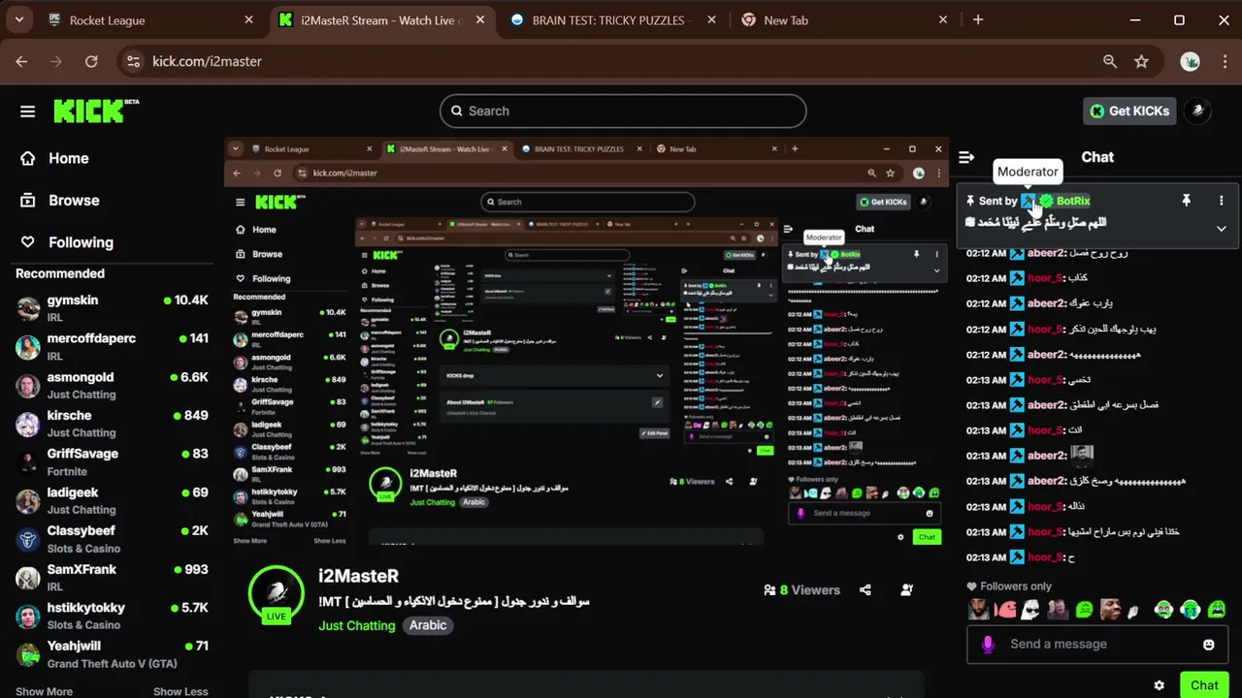Open hstikkytokky Slots & Casino channel

(x=113, y=616)
